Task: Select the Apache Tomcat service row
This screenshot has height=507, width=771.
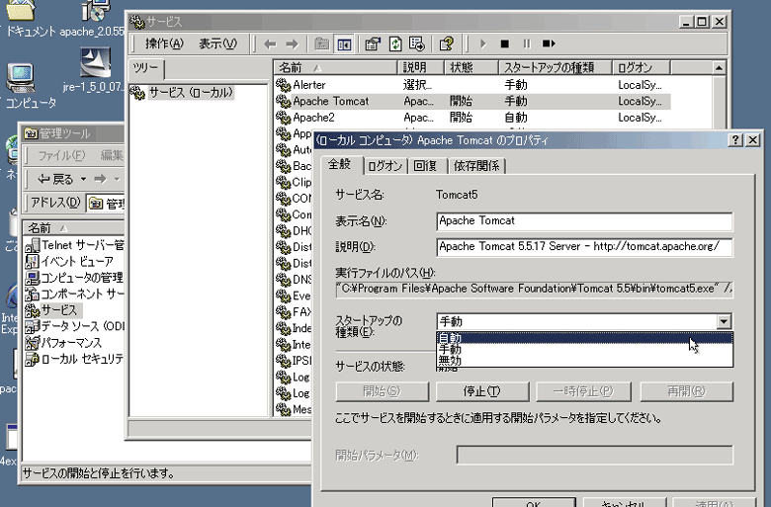Action: 472,102
